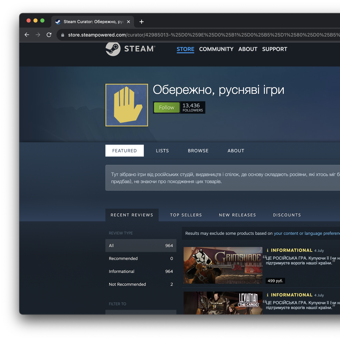Image resolution: width=340 pixels, height=340 pixels.
Task: Switch to TOP SELLERS tab
Action: (x=186, y=215)
